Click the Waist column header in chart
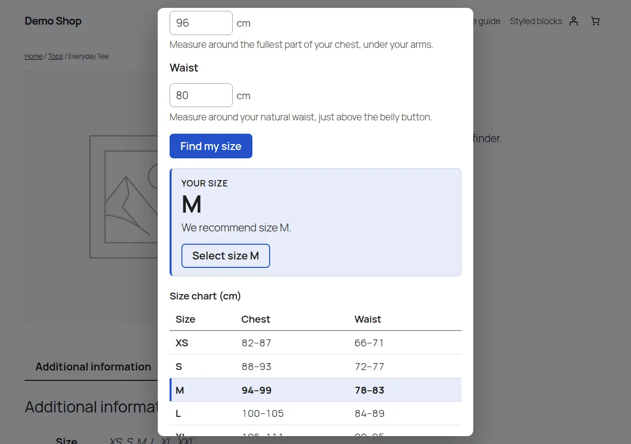The height and width of the screenshot is (444, 631). click(368, 319)
